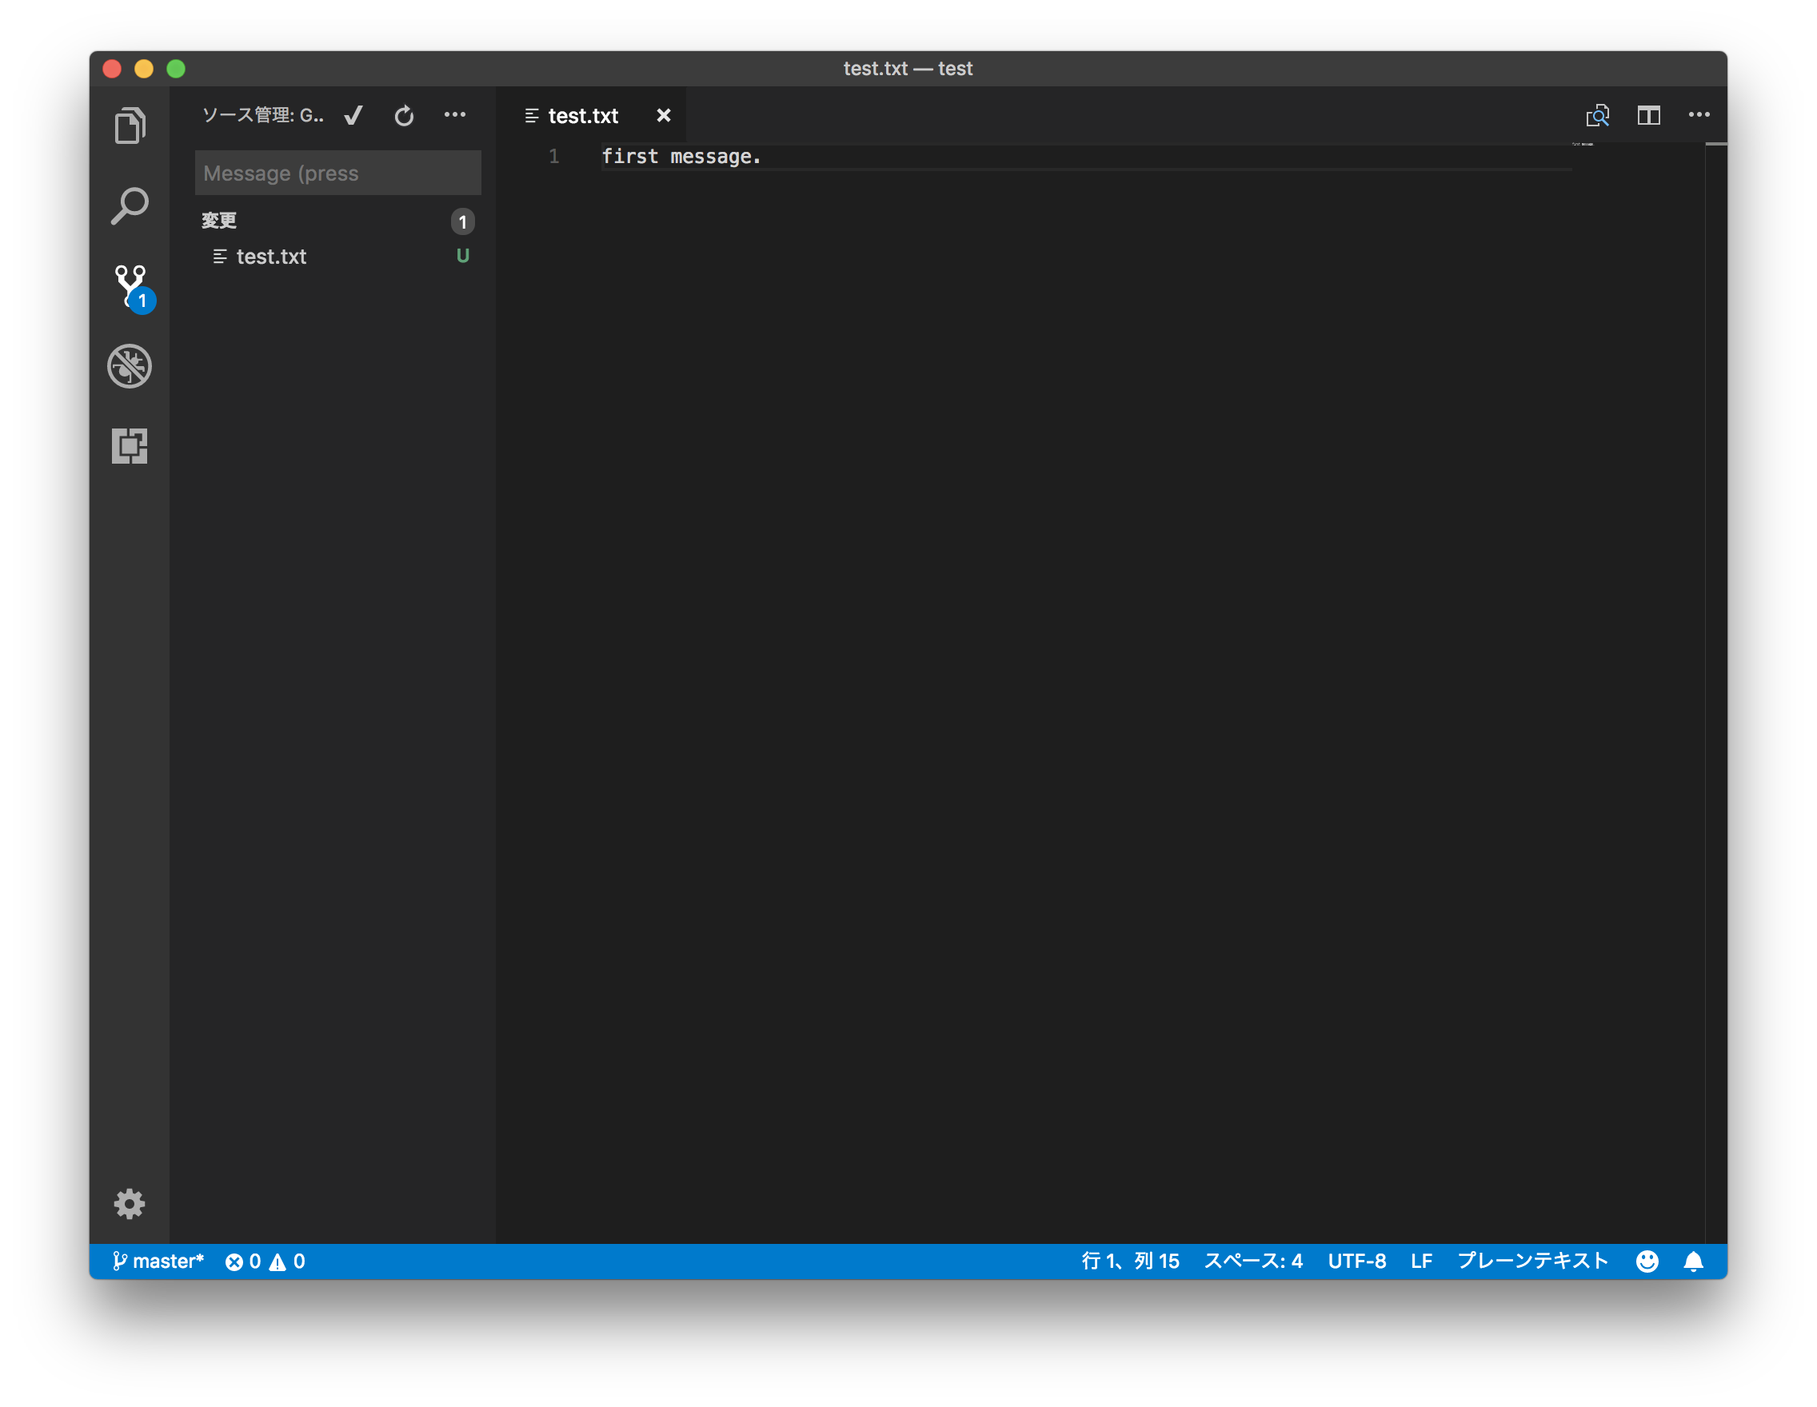The image size is (1817, 1407).
Task: Open editor more actions ellipsis menu
Action: point(1699,115)
